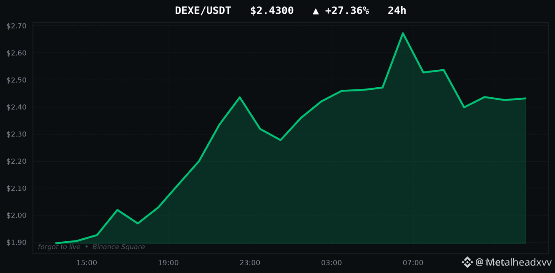
Task: Click the DEXE/USDT pair title
Action: [x=203, y=10]
